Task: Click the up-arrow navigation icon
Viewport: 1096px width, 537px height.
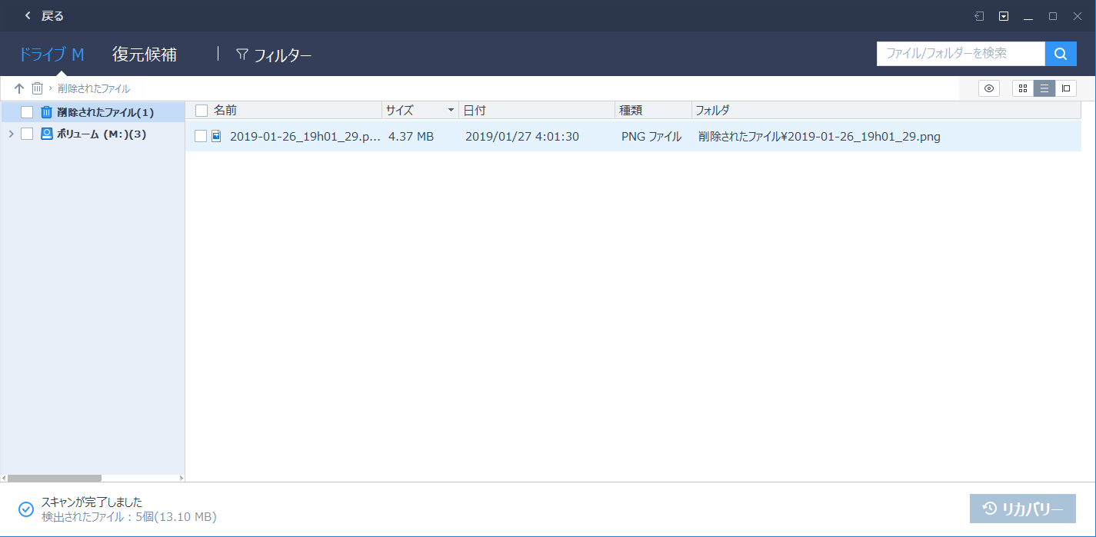Action: (x=18, y=88)
